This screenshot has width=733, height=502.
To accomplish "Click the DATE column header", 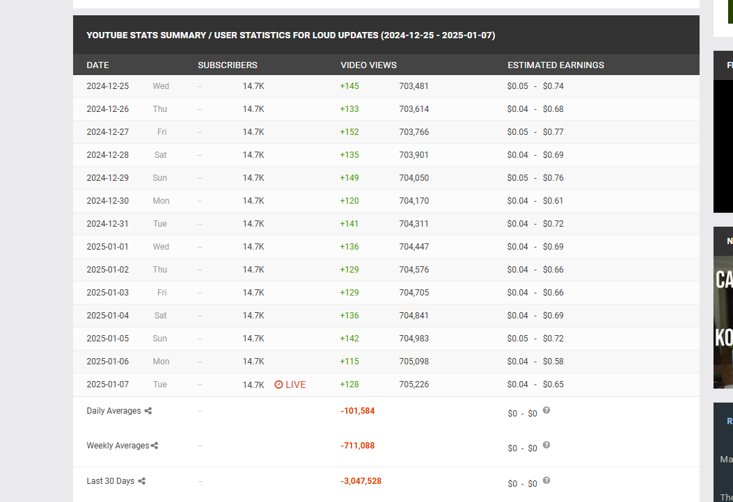I will pos(97,65).
